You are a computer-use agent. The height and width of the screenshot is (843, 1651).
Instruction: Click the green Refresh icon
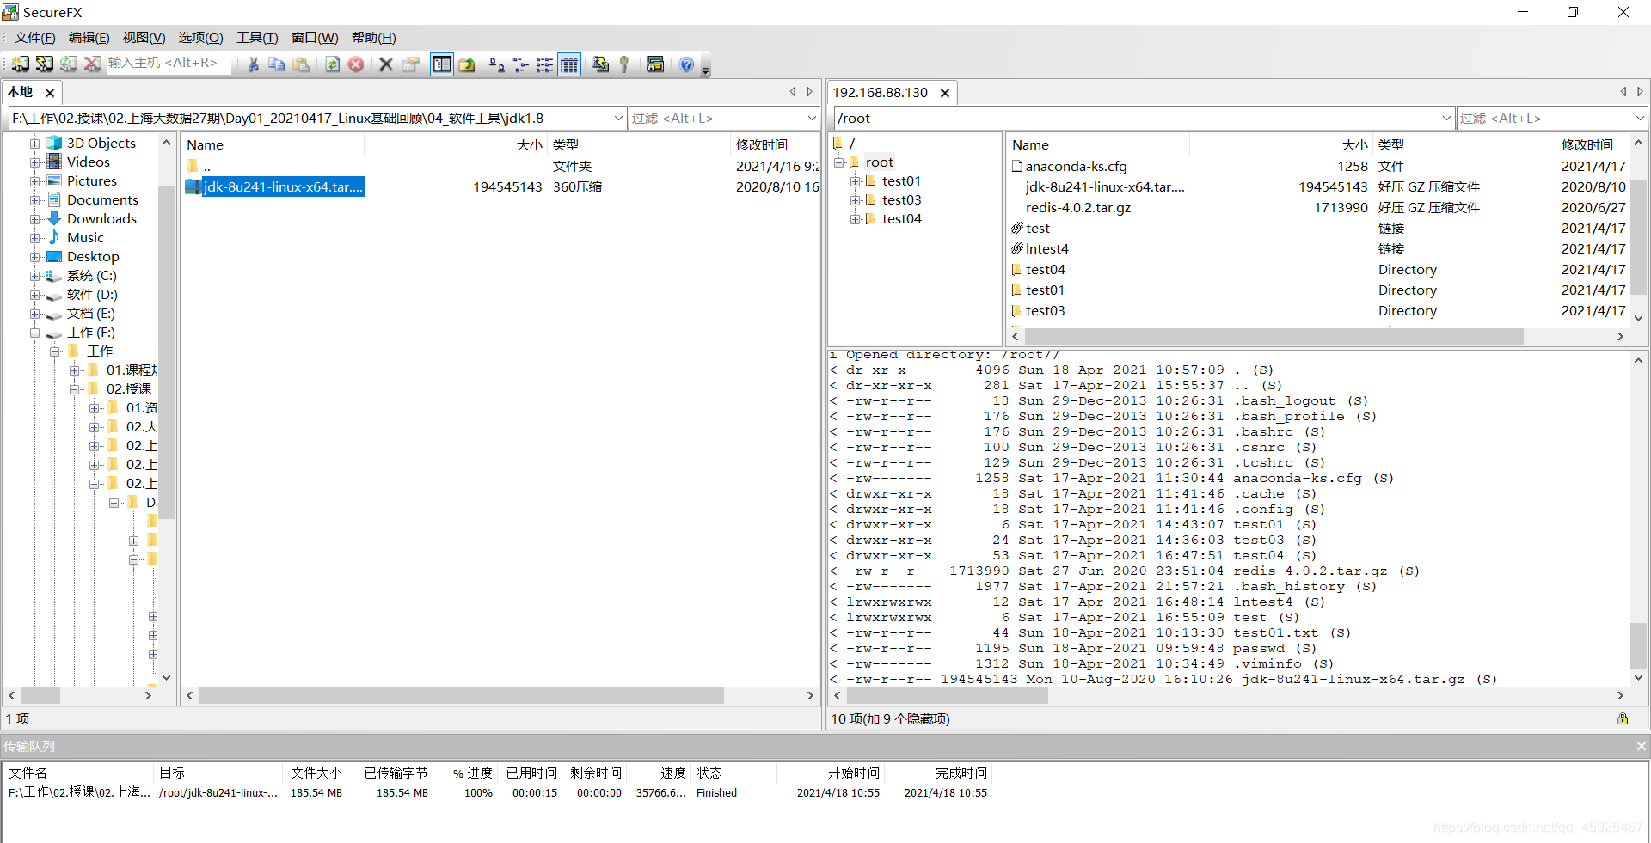click(332, 64)
